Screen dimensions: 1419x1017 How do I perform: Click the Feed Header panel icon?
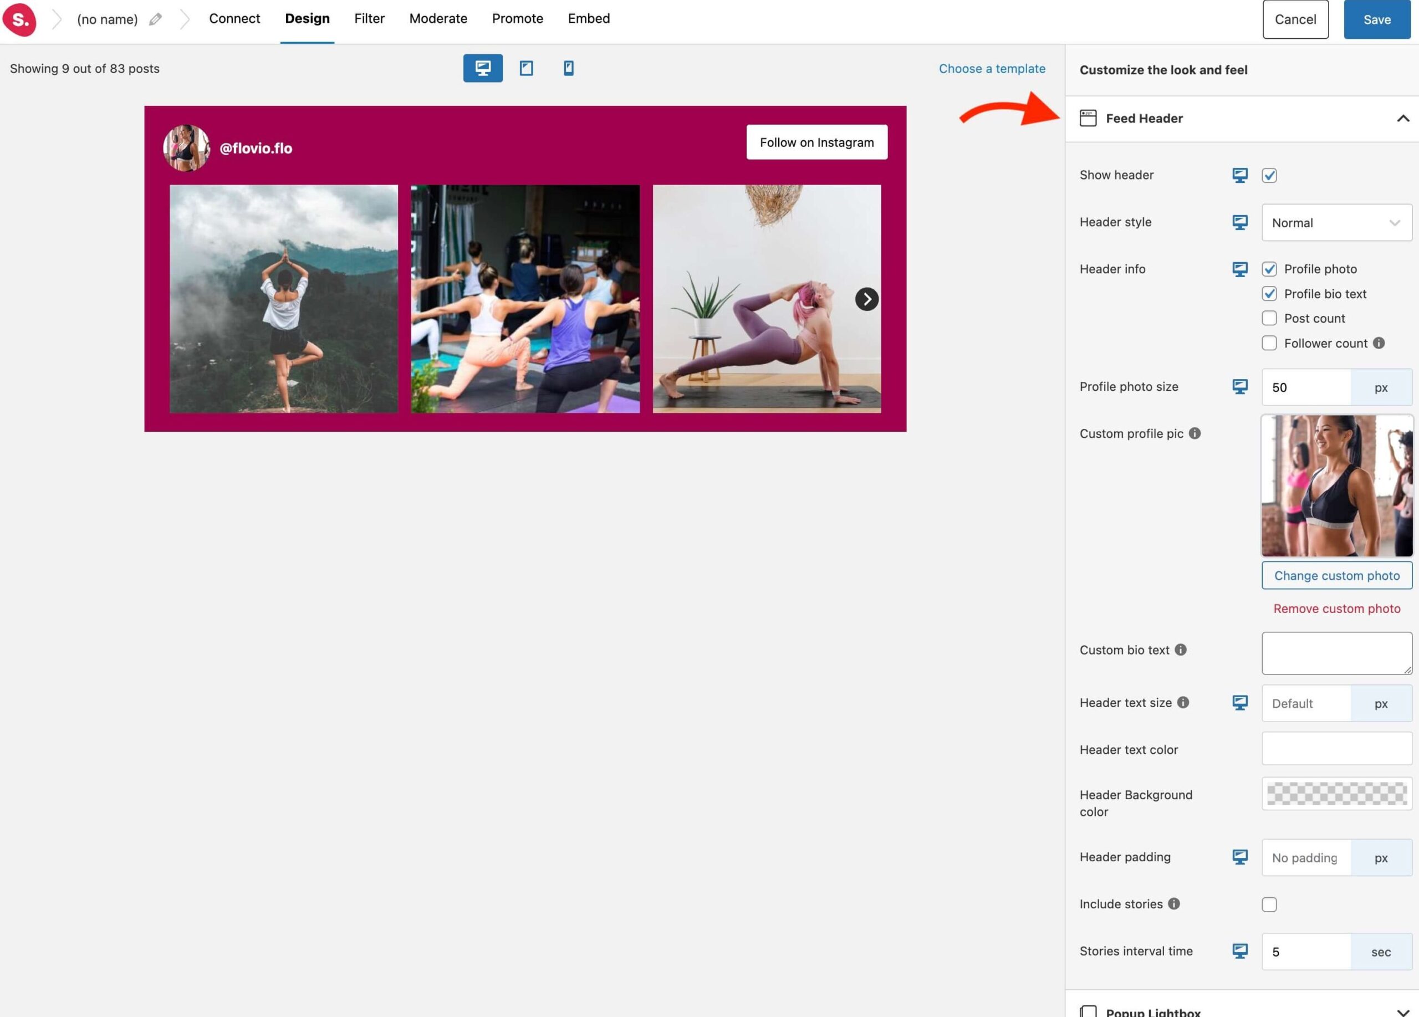(1088, 118)
